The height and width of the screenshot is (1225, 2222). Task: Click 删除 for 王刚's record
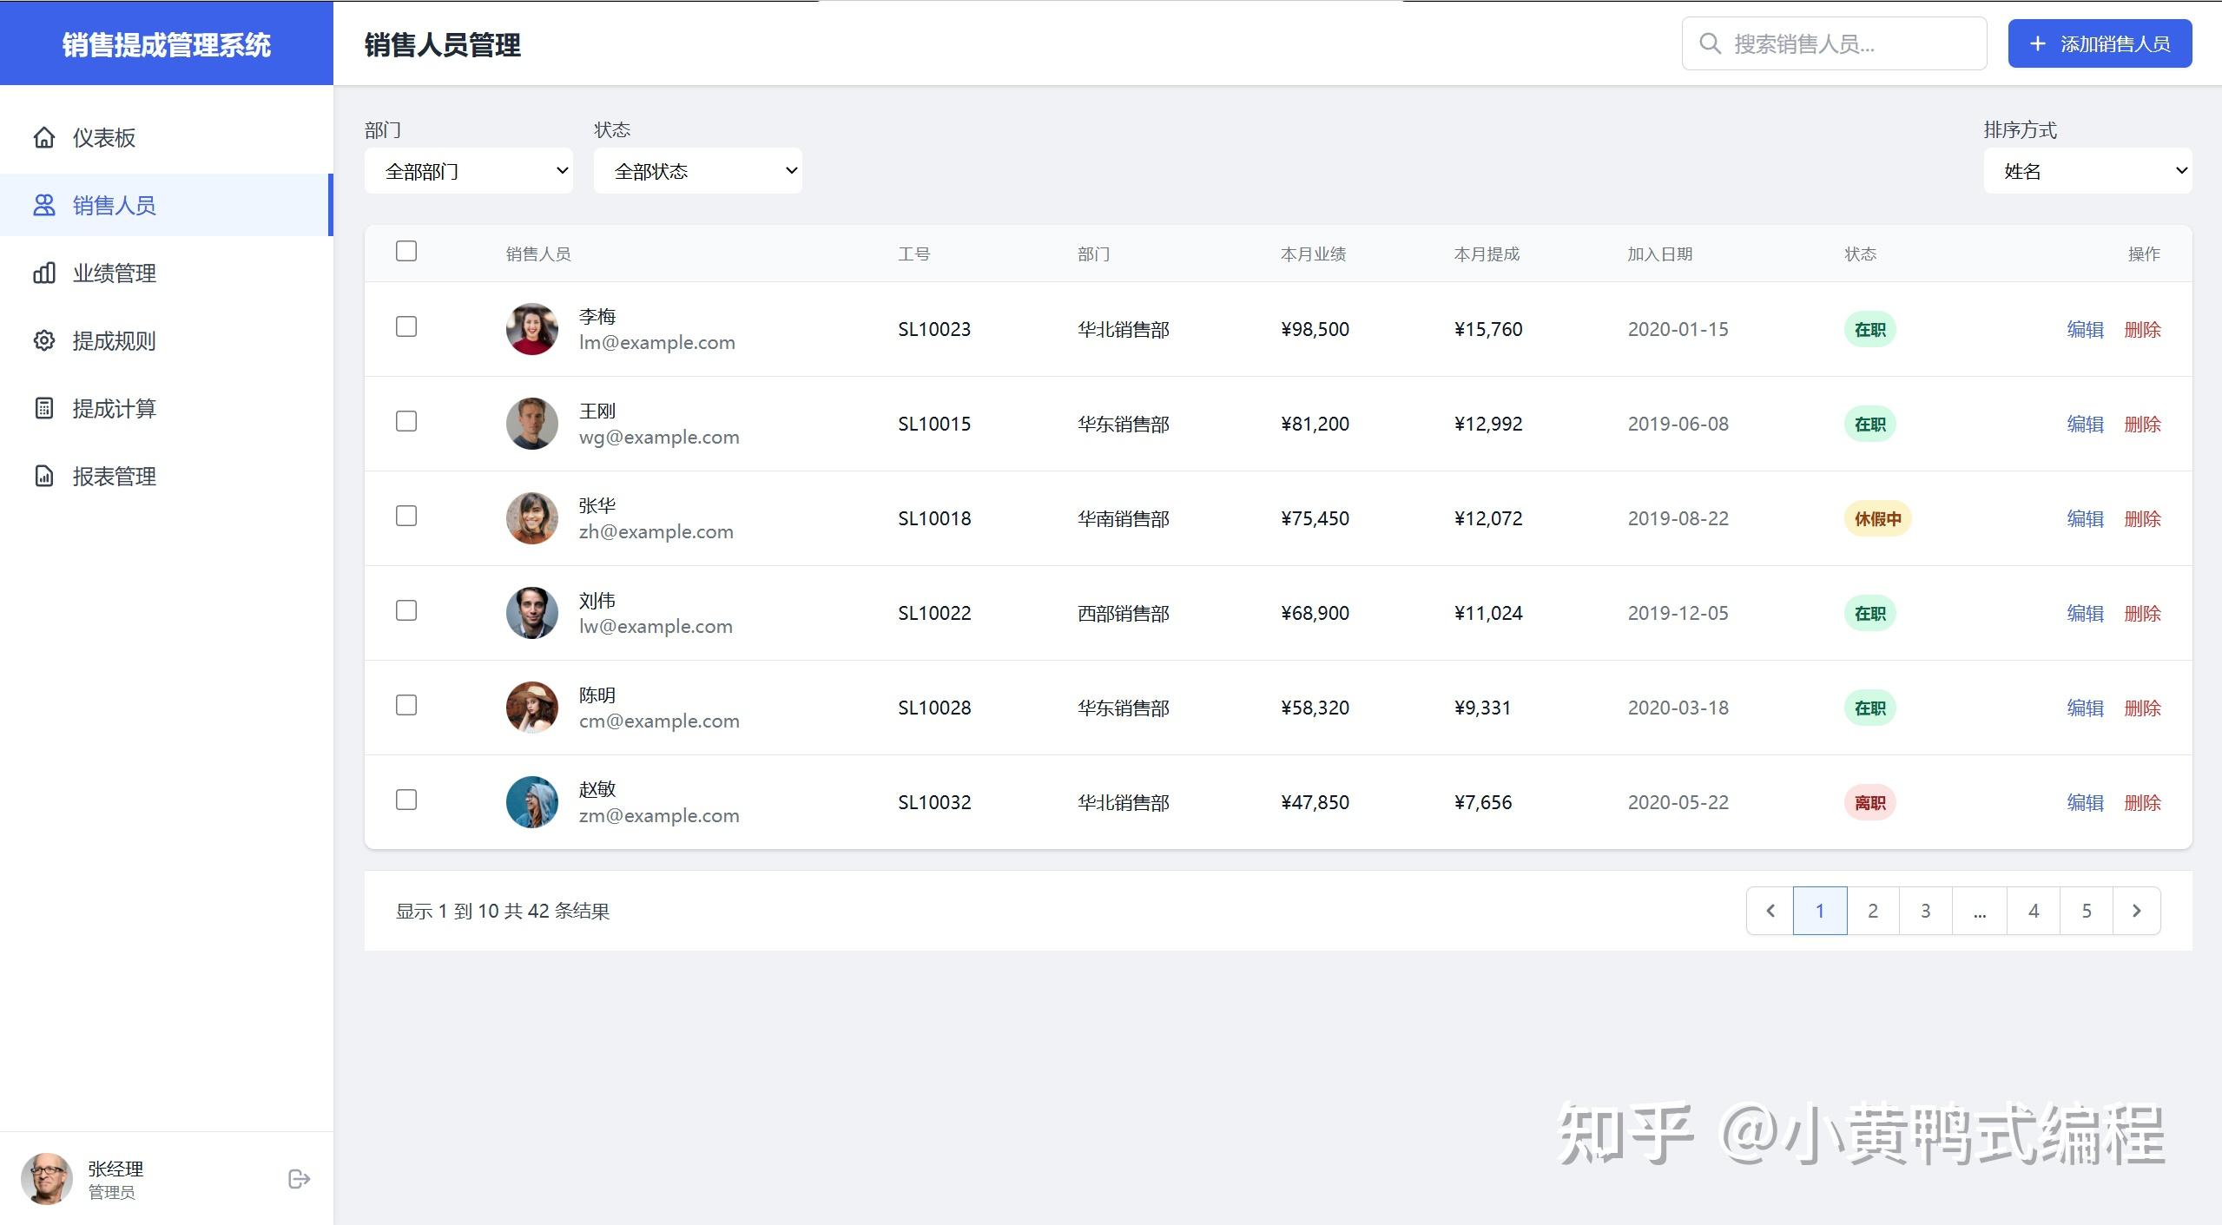coord(2142,425)
